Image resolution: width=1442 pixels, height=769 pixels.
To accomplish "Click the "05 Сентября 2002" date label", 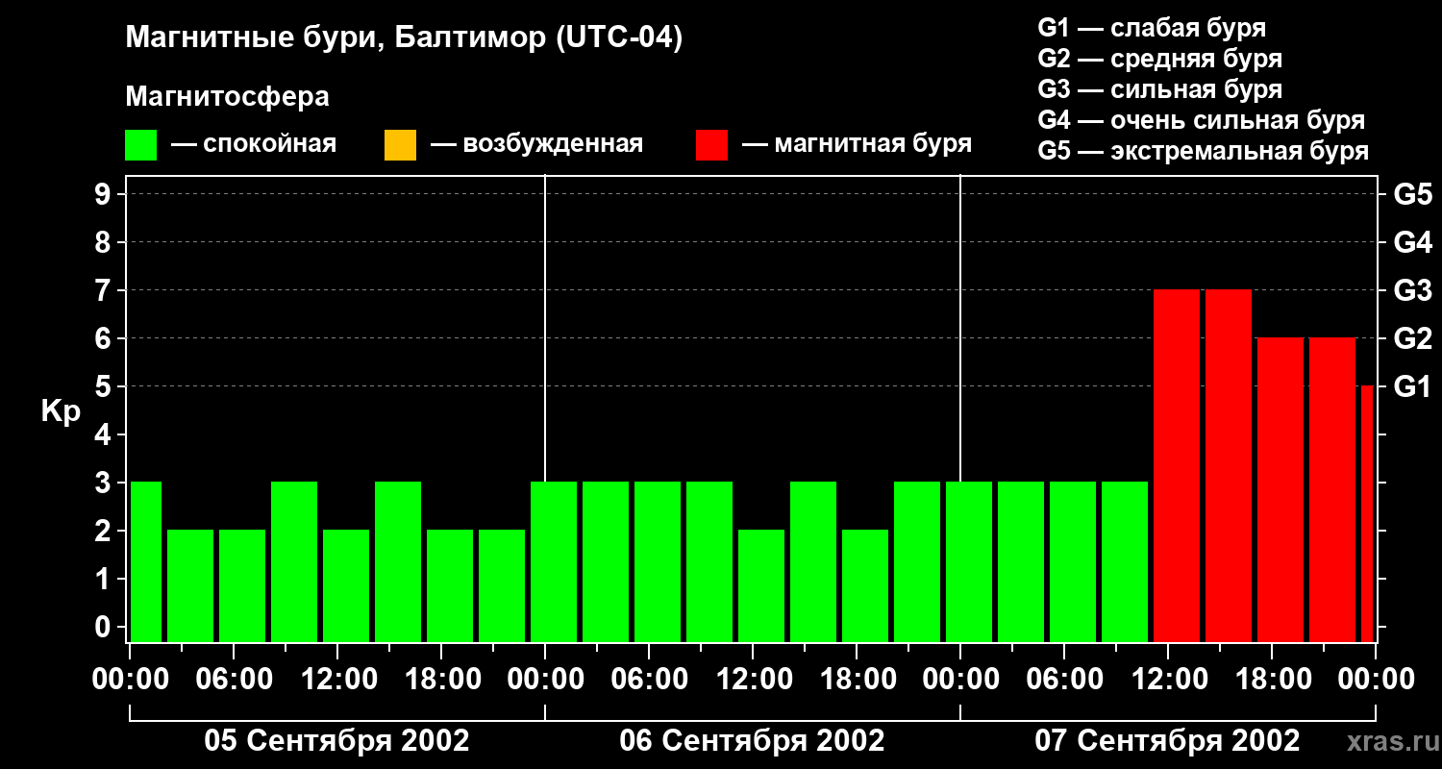I will click(x=337, y=741).
